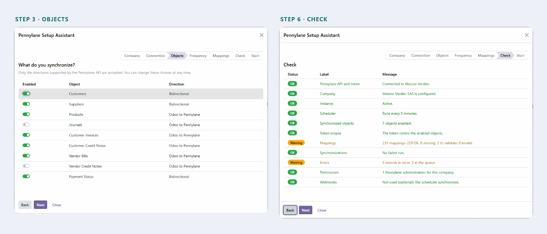
Task: Click the 'Webhooks' check label
Action: 328,182
